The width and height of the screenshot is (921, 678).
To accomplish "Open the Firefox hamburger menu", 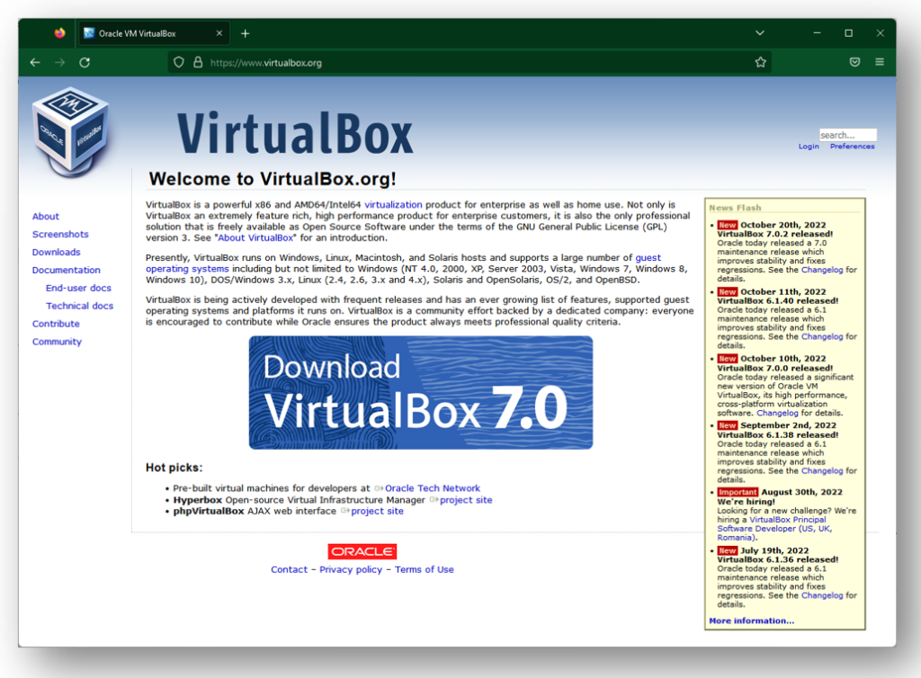I will [880, 62].
